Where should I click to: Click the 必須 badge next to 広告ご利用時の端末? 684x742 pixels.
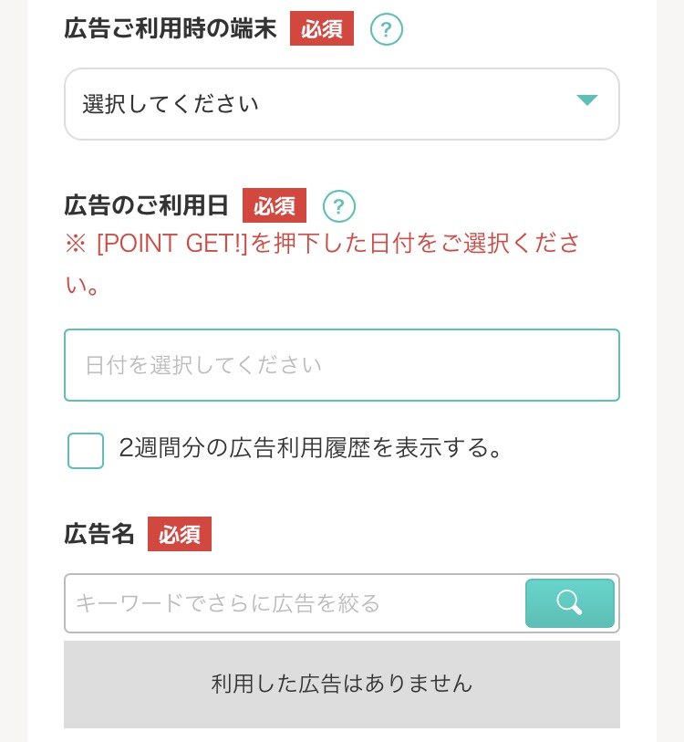coord(322,29)
